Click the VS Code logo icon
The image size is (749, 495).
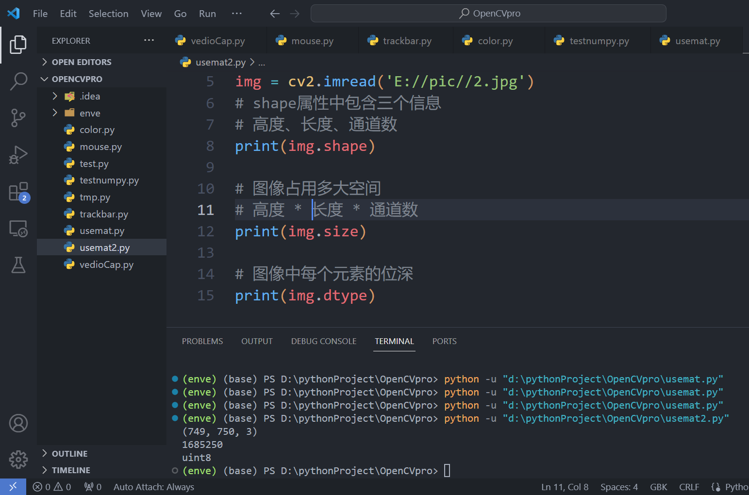pyautogui.click(x=14, y=13)
